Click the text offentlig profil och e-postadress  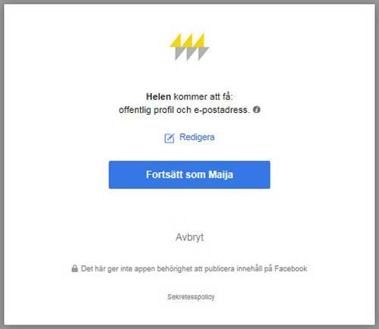coord(184,110)
